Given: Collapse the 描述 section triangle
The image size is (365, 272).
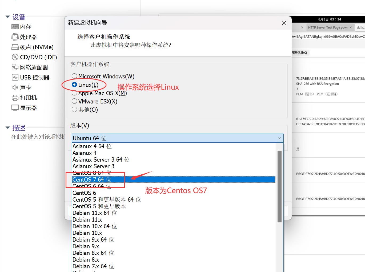Looking at the screenshot, I should pos(8,128).
